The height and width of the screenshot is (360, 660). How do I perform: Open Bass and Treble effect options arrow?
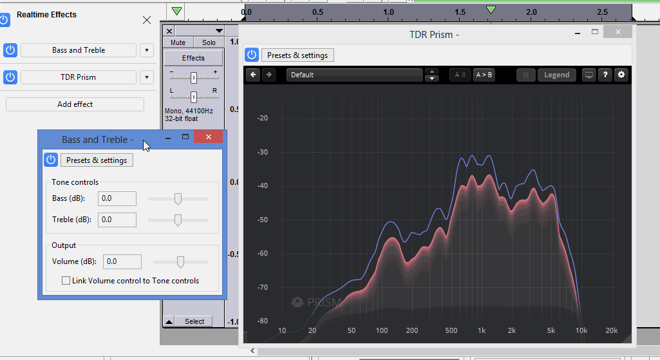146,50
